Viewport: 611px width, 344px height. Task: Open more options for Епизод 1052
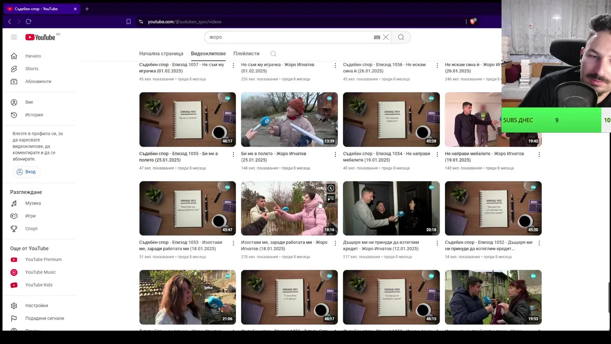point(539,243)
